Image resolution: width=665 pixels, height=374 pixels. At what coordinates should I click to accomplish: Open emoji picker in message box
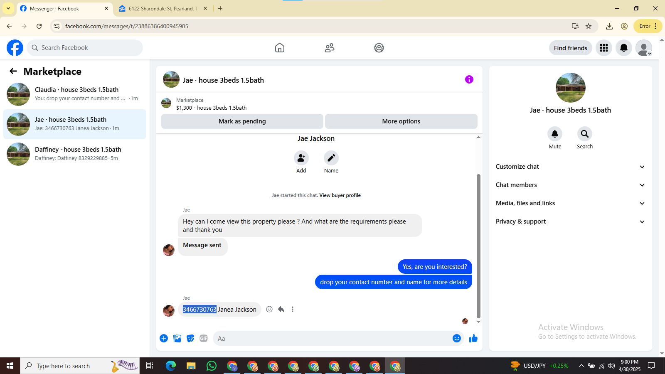click(x=457, y=338)
